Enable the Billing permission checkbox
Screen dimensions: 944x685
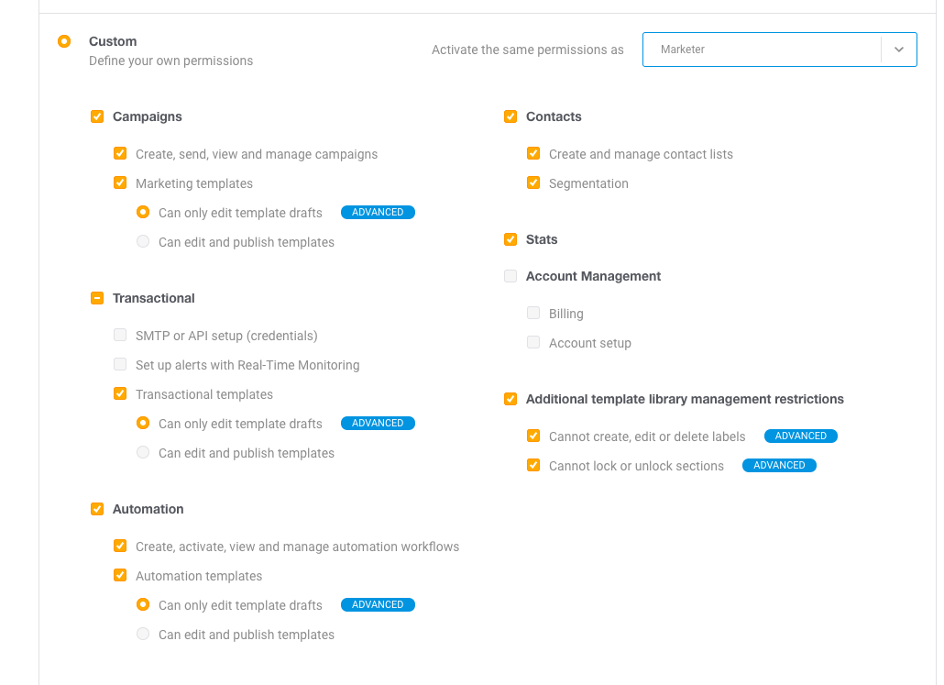[533, 314]
